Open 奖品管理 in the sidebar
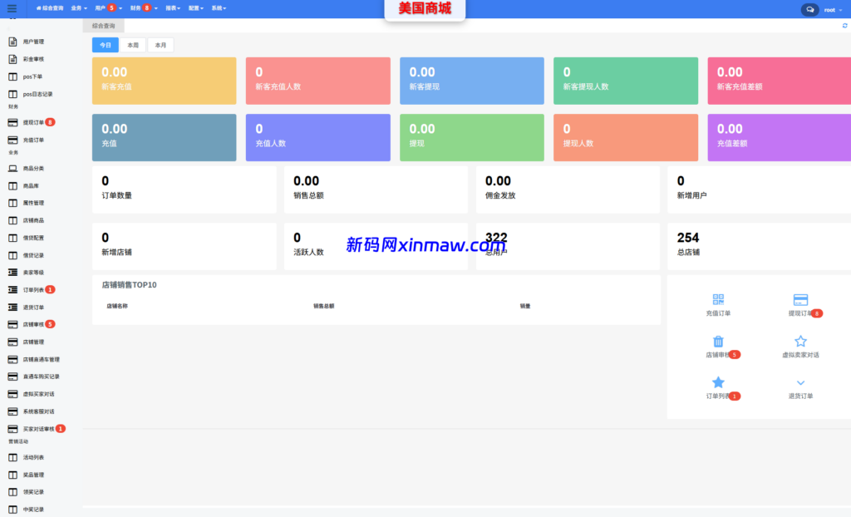Image resolution: width=851 pixels, height=517 pixels. pos(33,475)
